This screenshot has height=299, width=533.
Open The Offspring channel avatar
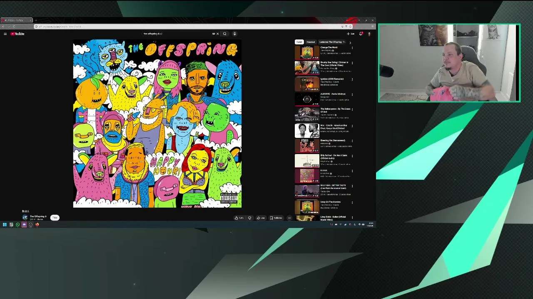[25, 217]
